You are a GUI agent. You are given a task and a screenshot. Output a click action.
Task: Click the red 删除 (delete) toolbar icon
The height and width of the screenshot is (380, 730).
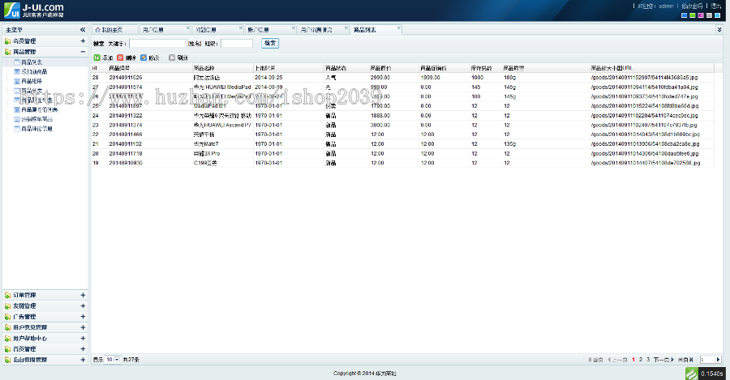[x=120, y=58]
